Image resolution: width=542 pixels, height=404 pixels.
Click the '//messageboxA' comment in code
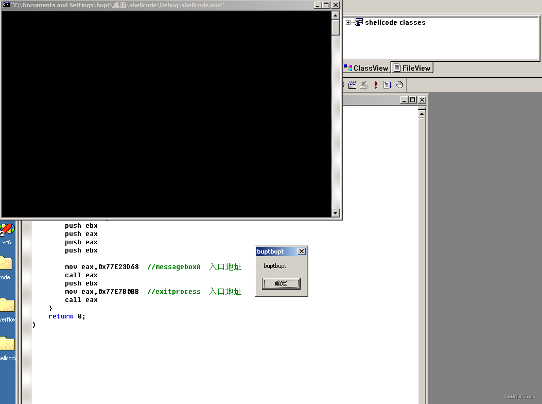[x=174, y=267]
